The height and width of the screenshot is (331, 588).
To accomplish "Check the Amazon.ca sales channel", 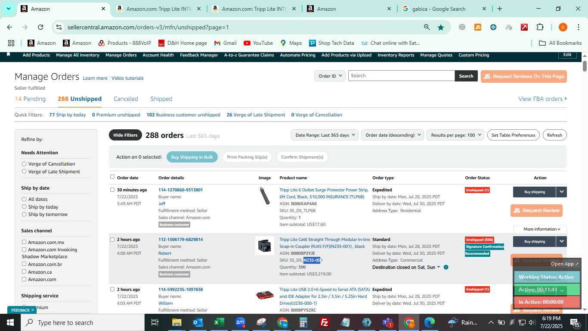I will (x=24, y=272).
